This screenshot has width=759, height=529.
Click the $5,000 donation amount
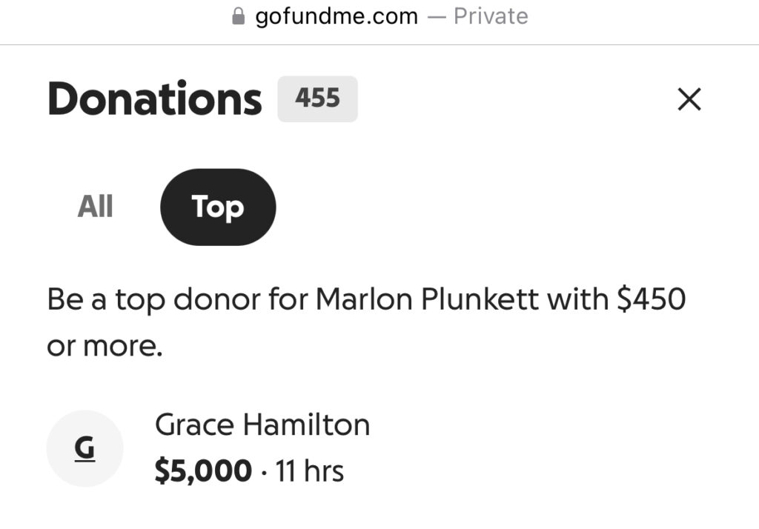[203, 471]
